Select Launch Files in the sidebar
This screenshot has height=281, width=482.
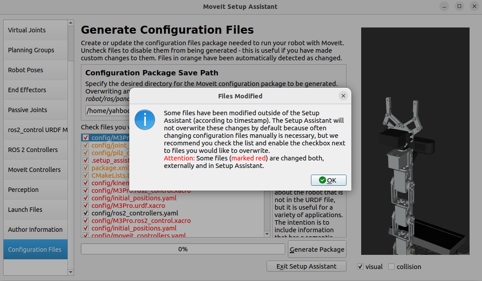tap(36, 210)
